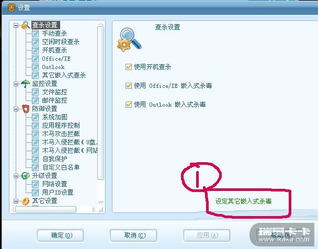Screen dimensions: 318x249
Task: Open the 设定其它嵌入式杀毒 link
Action: coord(243,201)
